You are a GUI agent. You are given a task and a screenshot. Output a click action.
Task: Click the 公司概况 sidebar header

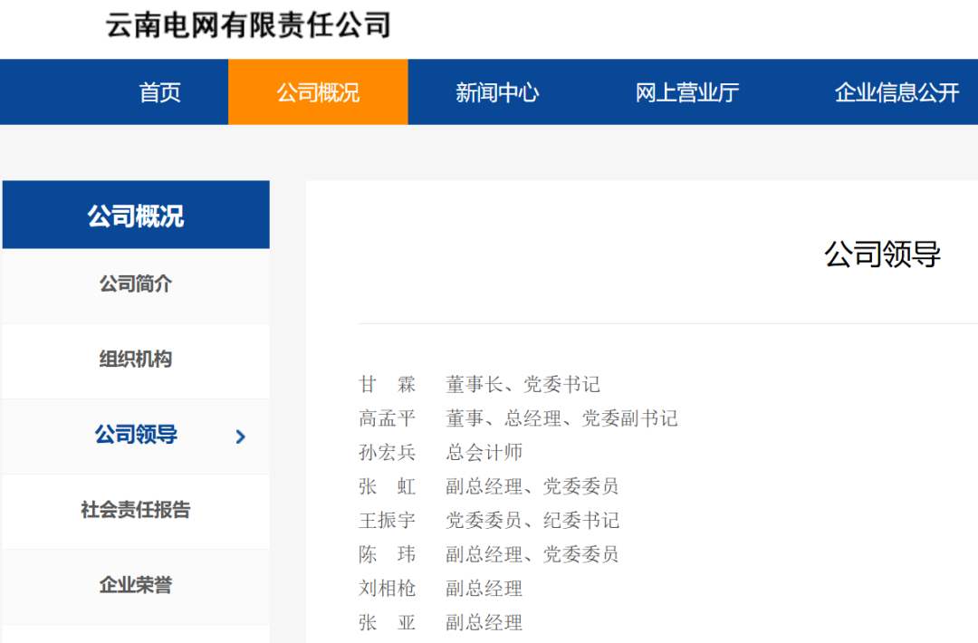point(136,215)
